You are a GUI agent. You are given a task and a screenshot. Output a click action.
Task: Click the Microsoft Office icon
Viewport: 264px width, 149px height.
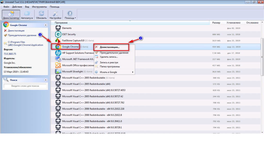(58, 65)
